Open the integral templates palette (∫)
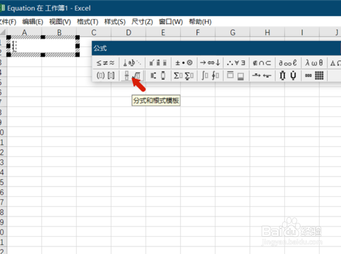The height and width of the screenshot is (254, 341). 210,75
